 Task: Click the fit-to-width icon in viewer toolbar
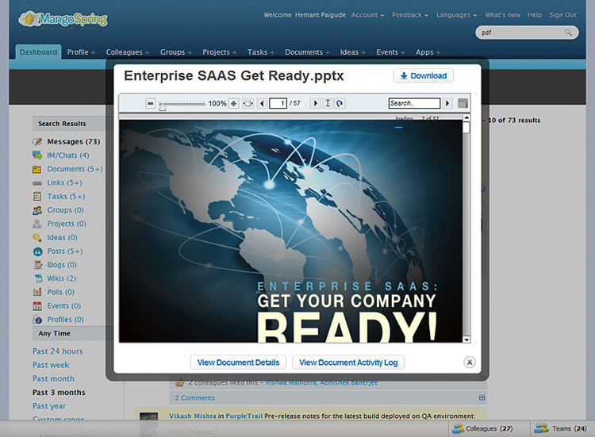coord(248,103)
